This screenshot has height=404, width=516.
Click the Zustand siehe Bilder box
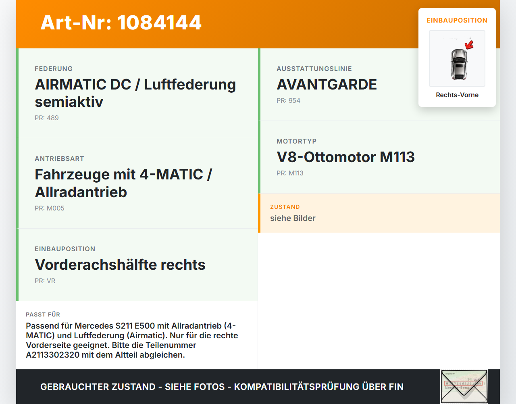tap(379, 213)
